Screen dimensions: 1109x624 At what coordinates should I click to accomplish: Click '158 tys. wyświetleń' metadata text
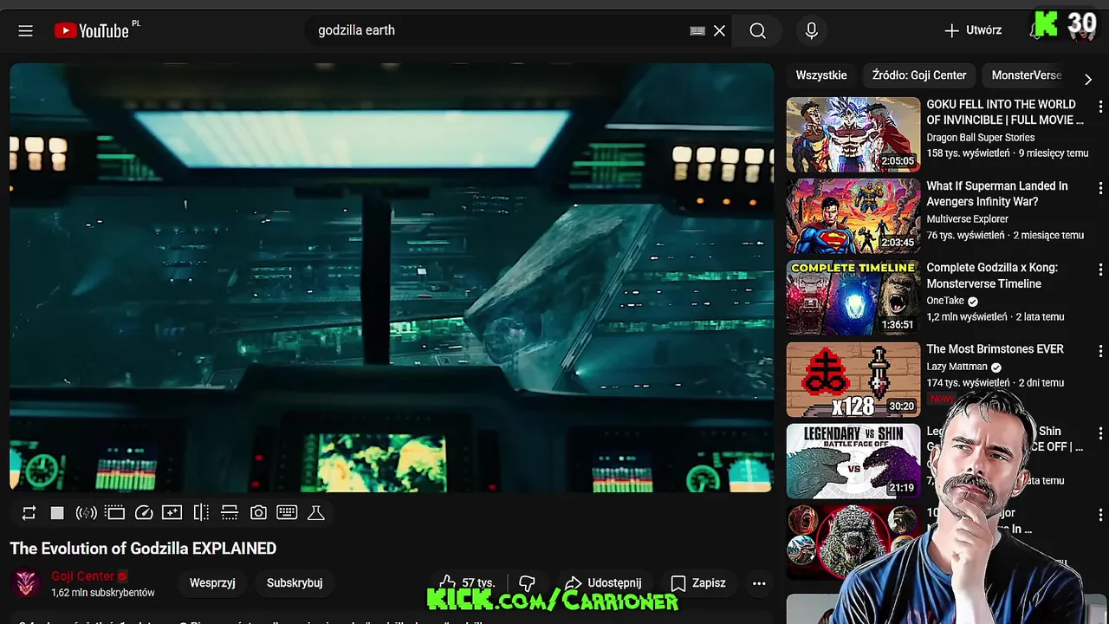969,153
